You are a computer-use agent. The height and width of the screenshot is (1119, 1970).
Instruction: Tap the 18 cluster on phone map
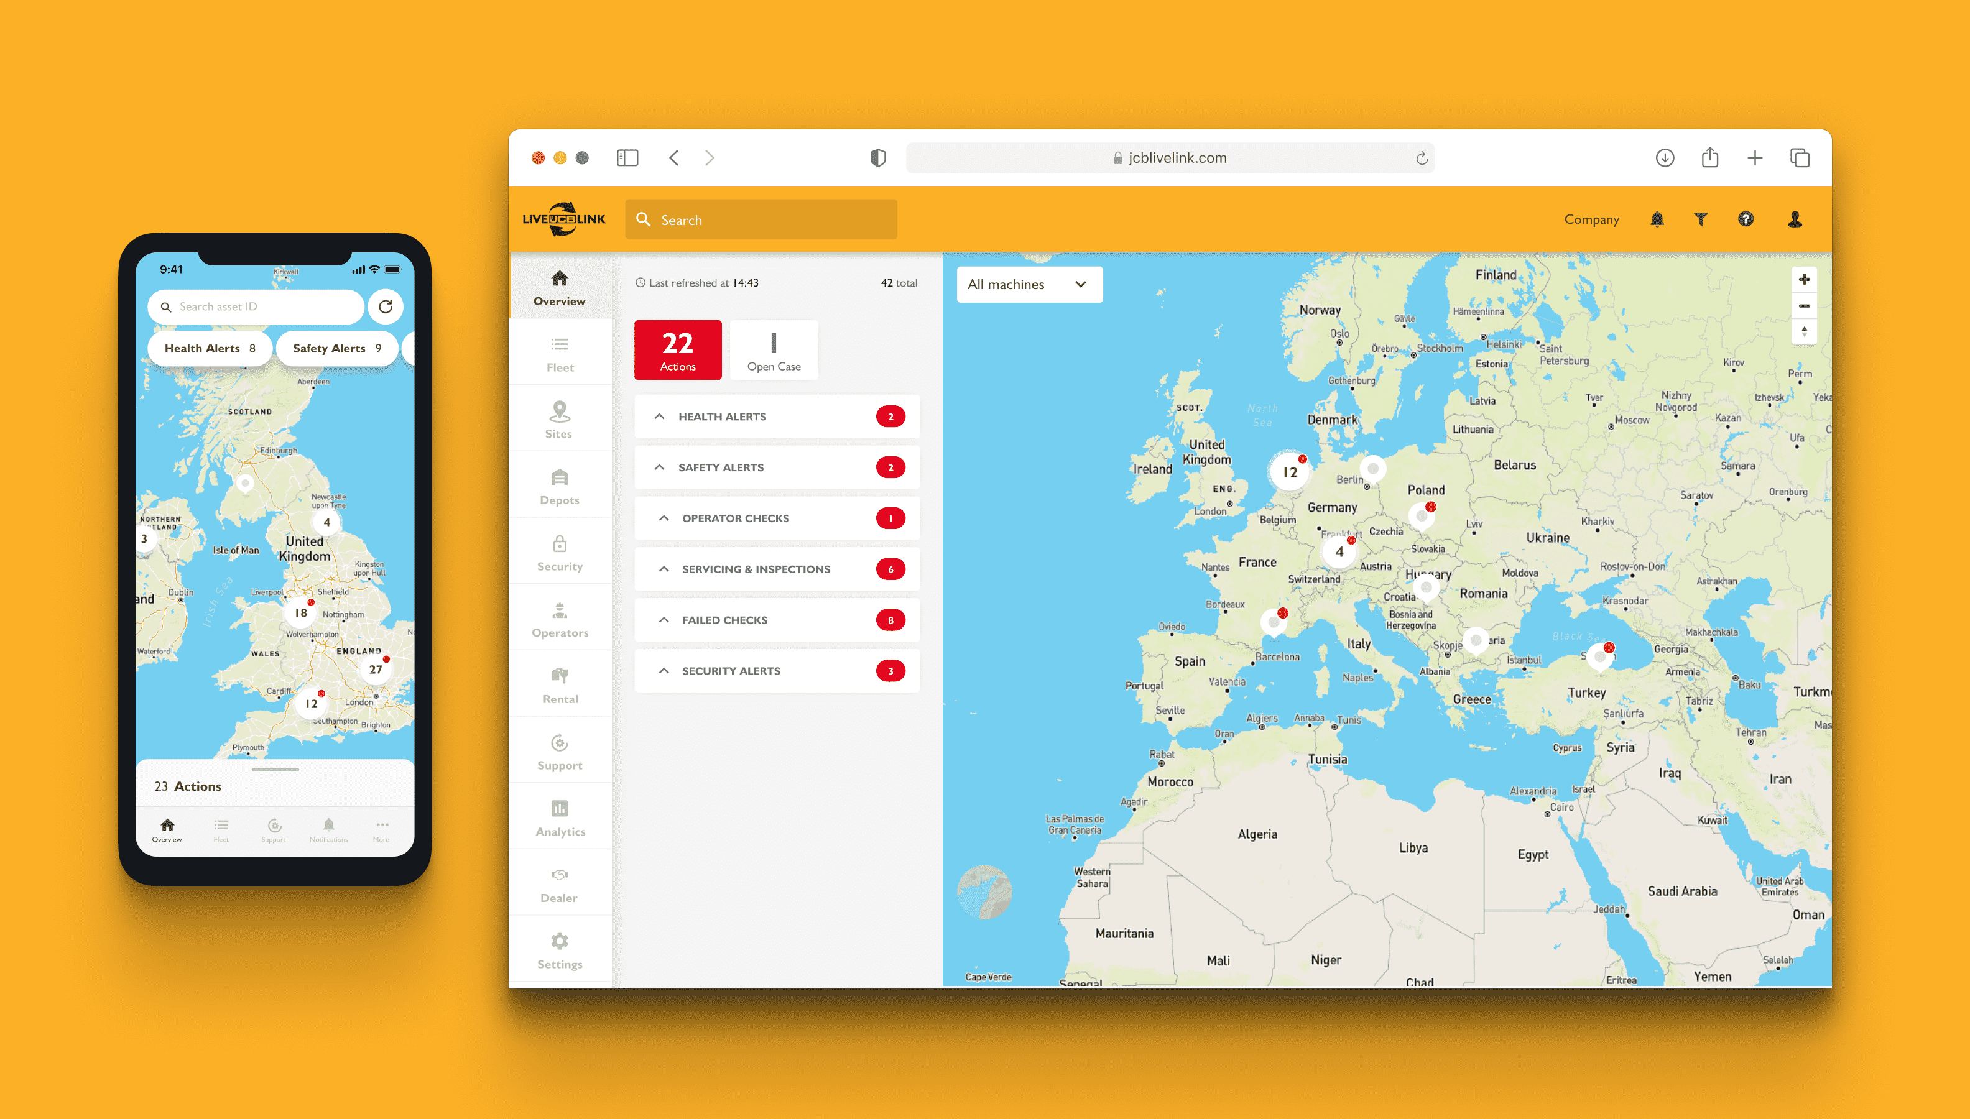tap(300, 612)
